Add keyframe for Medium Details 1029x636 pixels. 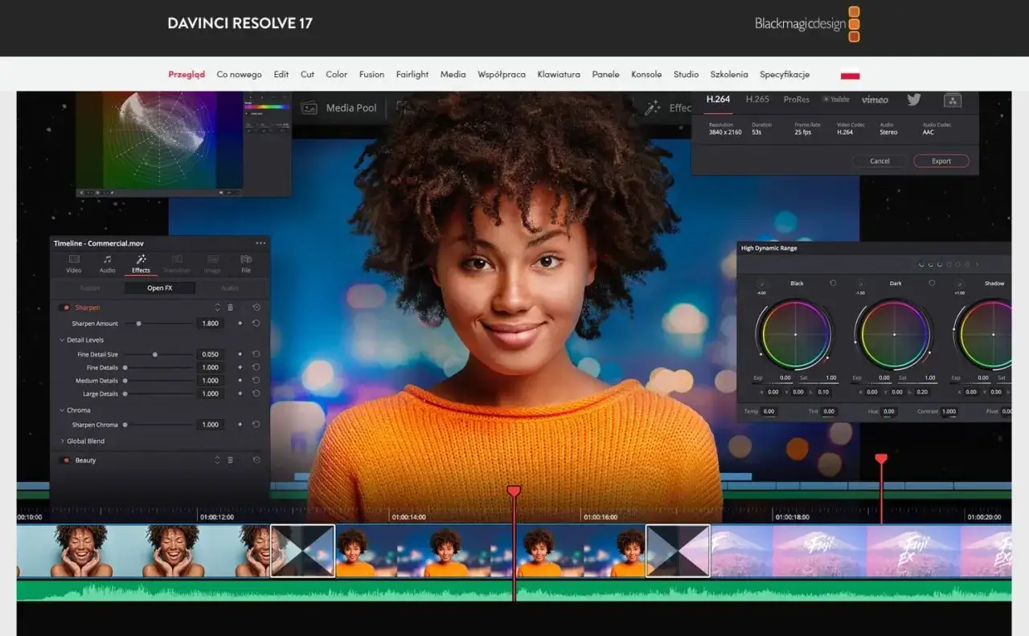tap(240, 381)
